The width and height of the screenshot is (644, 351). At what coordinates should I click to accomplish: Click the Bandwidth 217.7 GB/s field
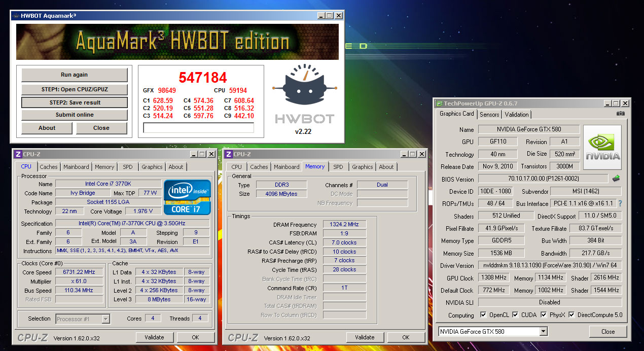pyautogui.click(x=595, y=253)
